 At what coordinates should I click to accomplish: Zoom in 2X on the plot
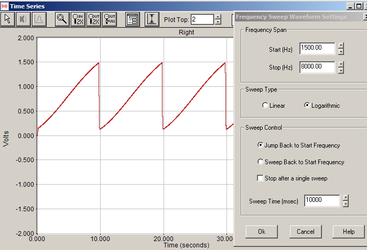78,19
